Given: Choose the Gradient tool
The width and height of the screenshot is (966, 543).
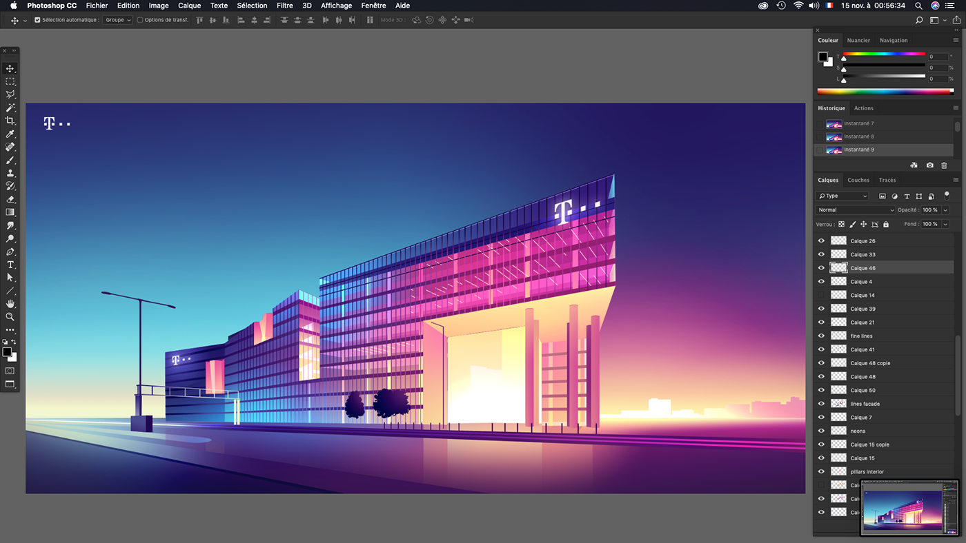Looking at the screenshot, I should pyautogui.click(x=10, y=212).
